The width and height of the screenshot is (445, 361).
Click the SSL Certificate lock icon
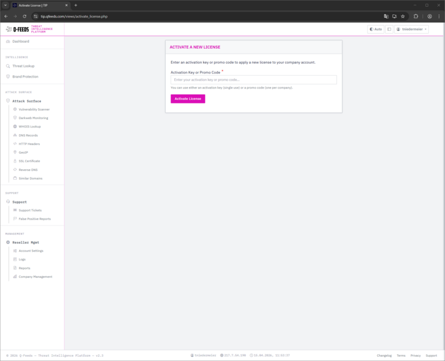(15, 161)
